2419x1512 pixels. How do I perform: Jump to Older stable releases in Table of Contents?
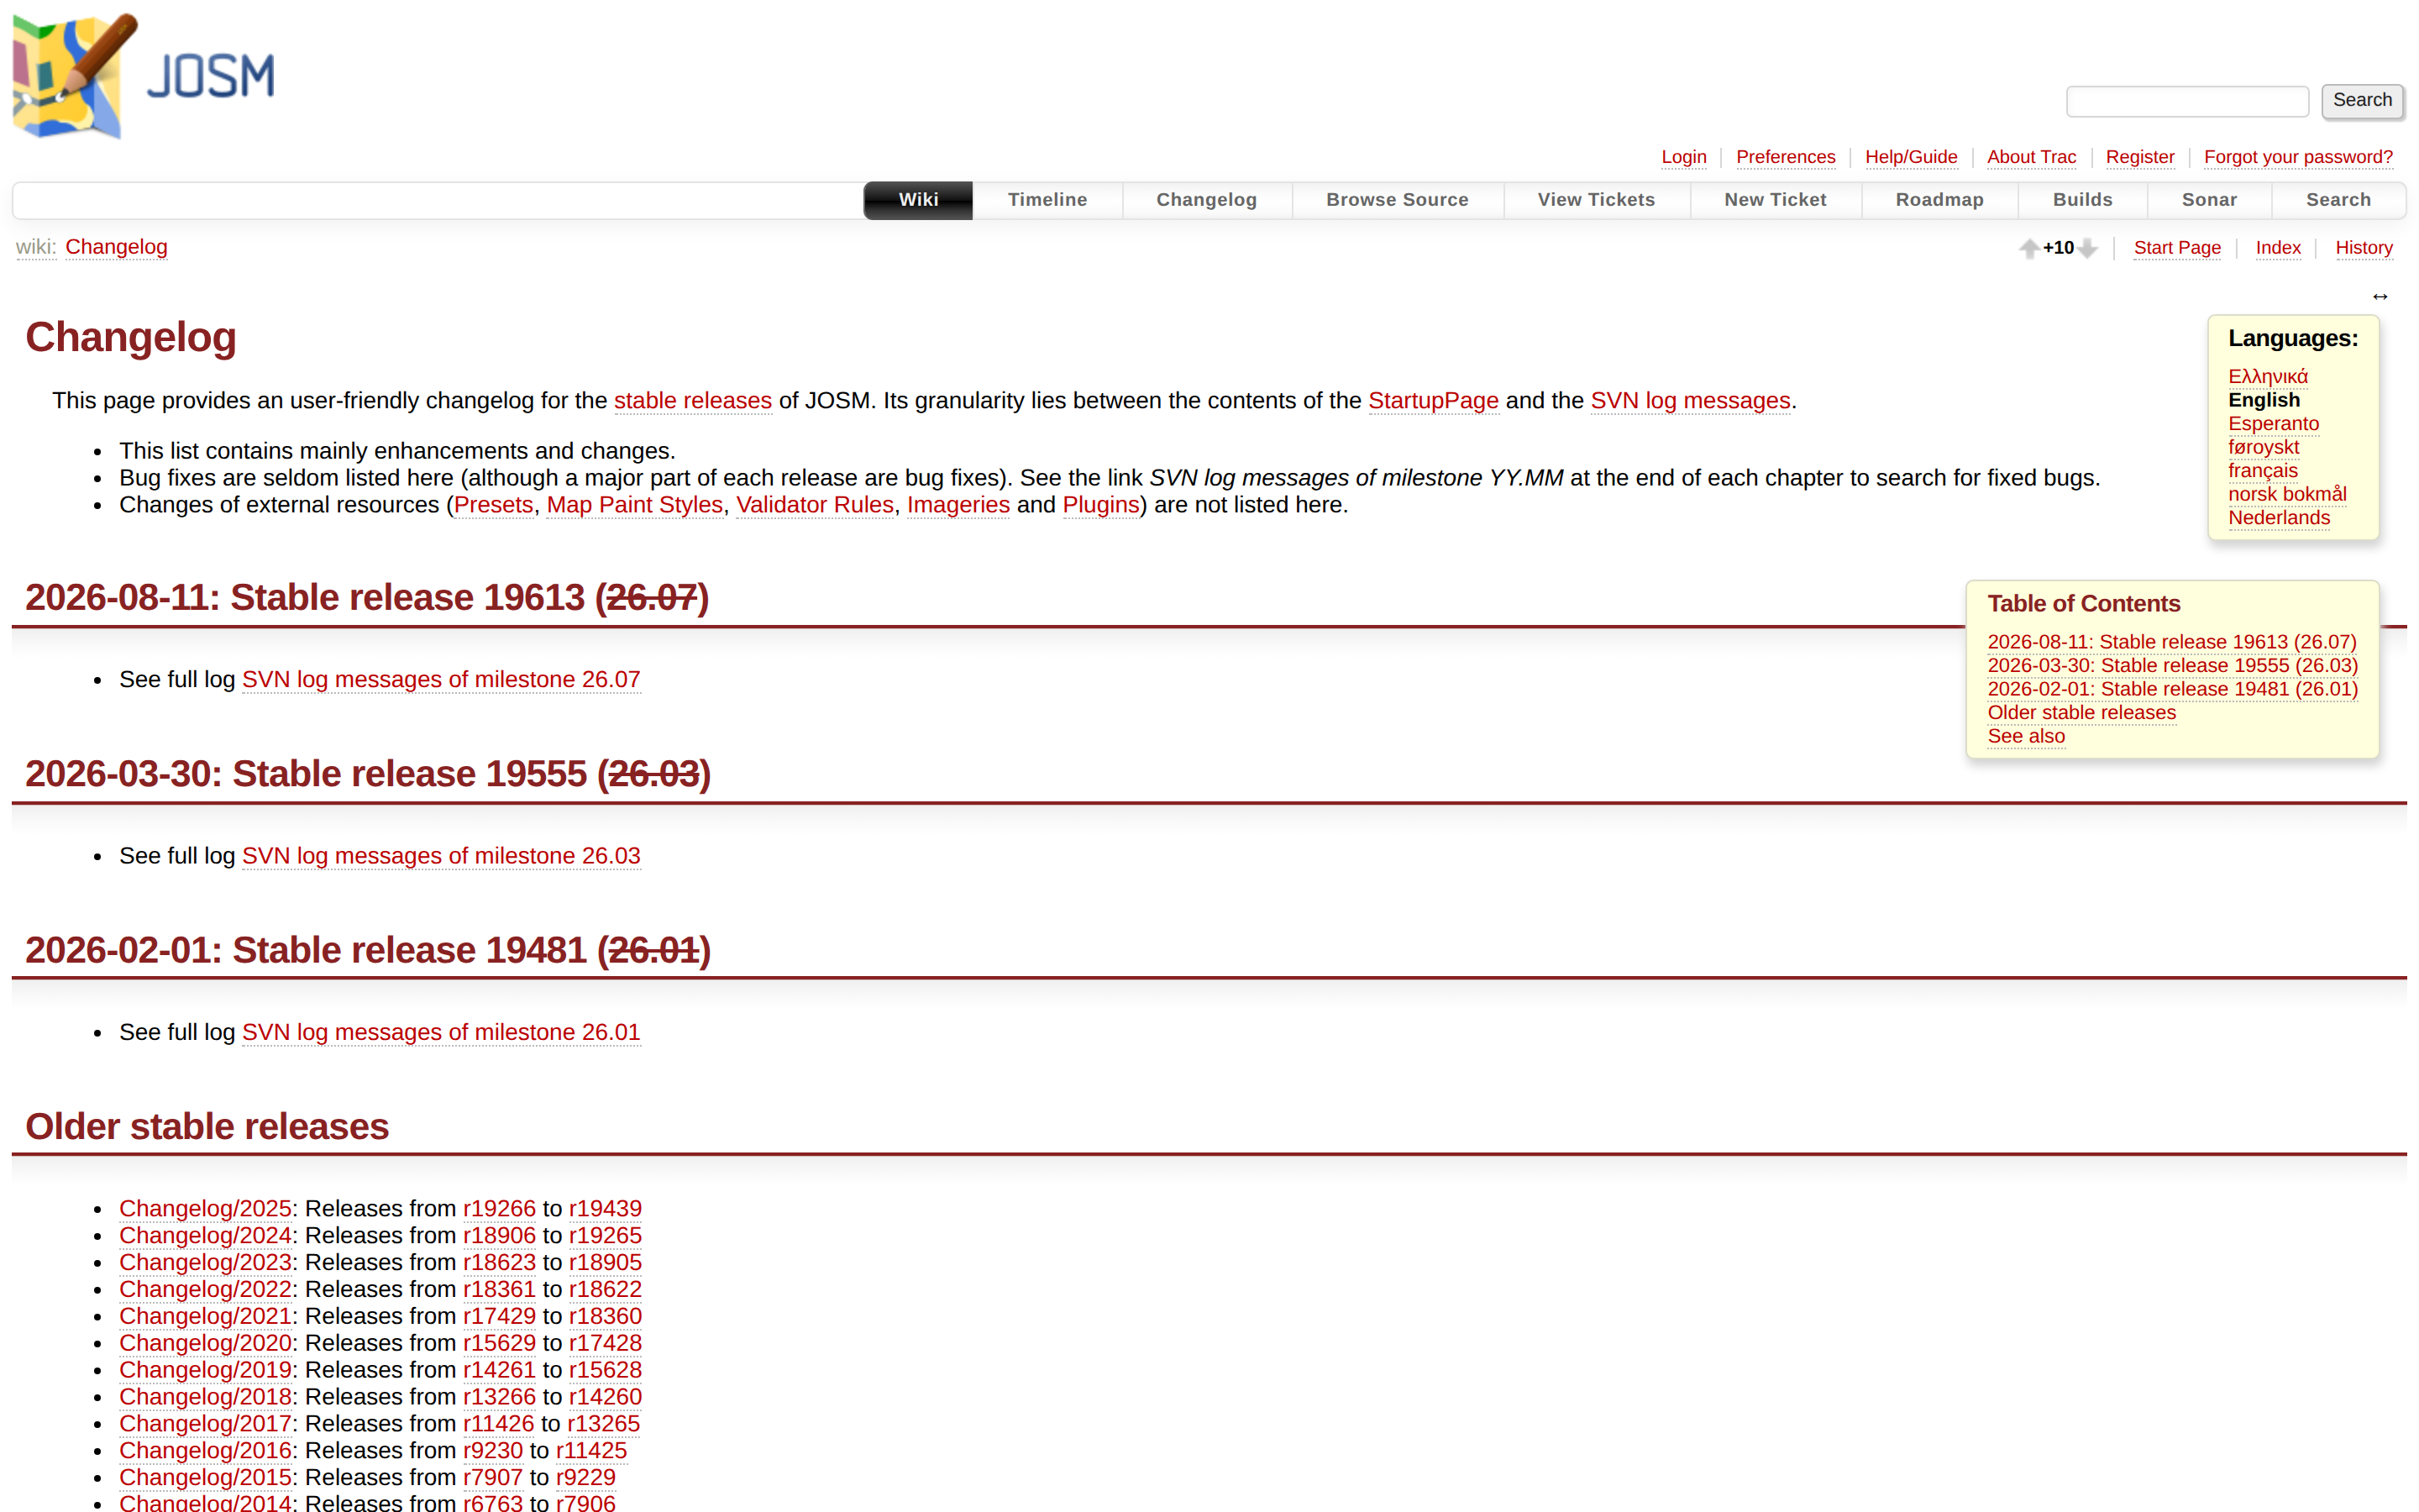click(2081, 713)
